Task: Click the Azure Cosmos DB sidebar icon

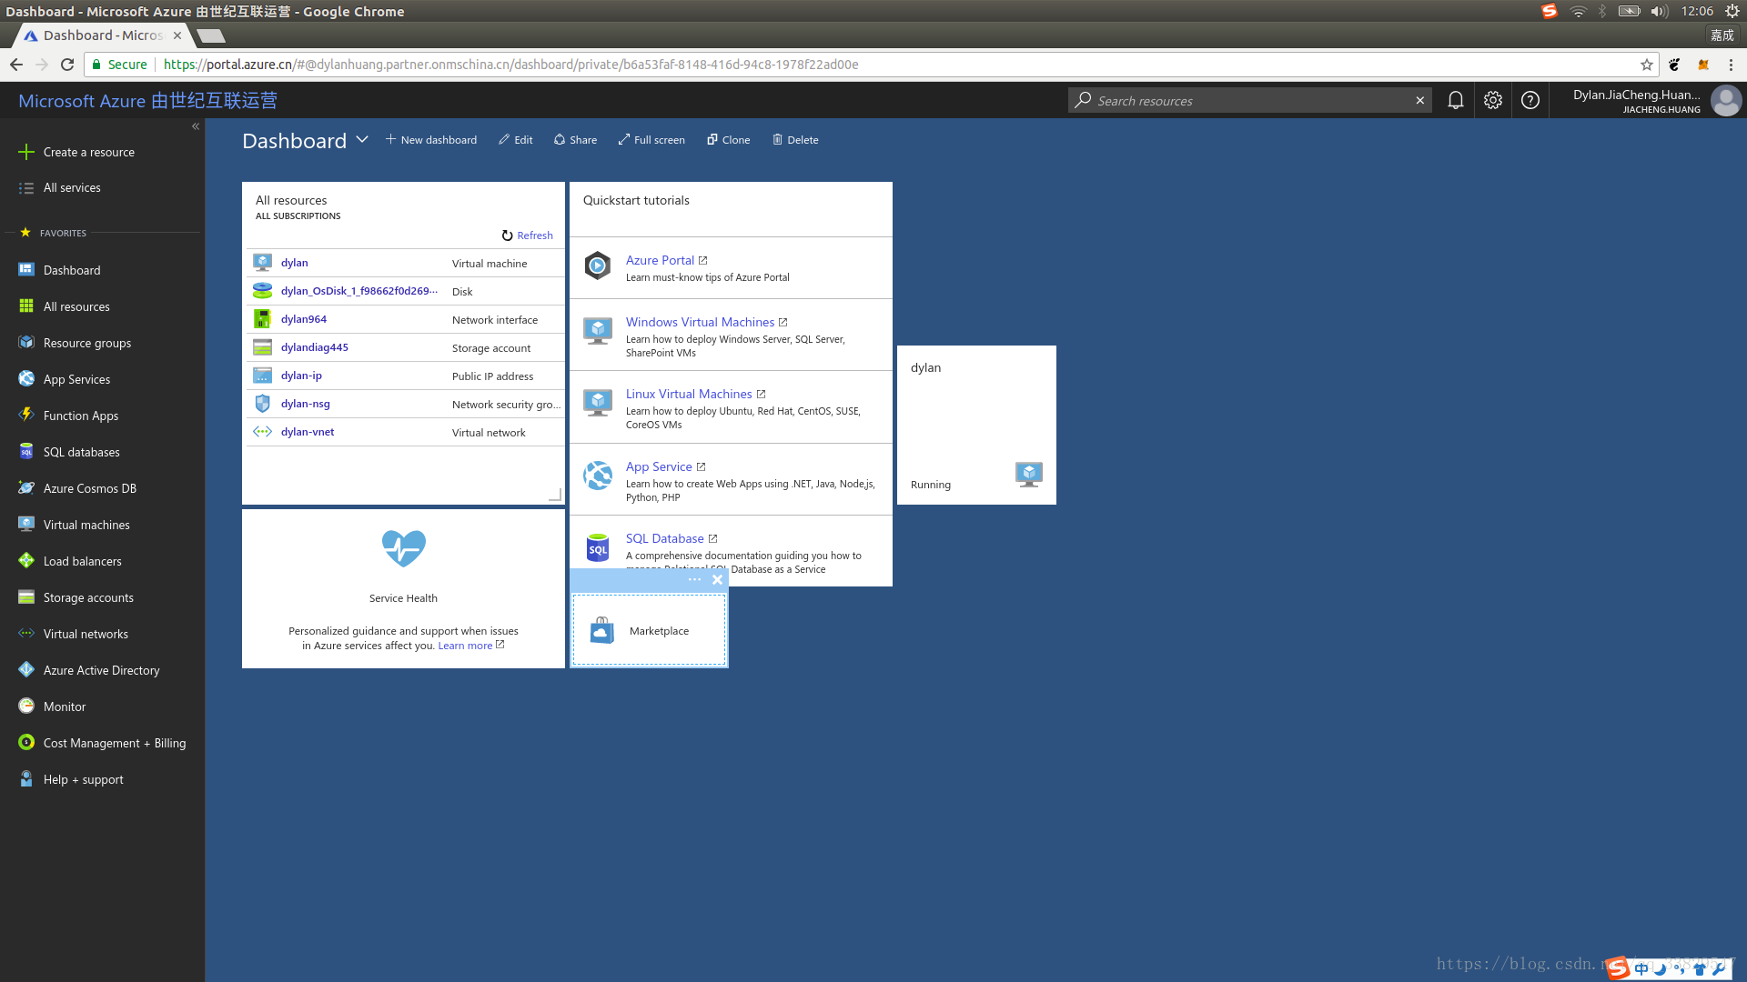Action: coord(26,488)
